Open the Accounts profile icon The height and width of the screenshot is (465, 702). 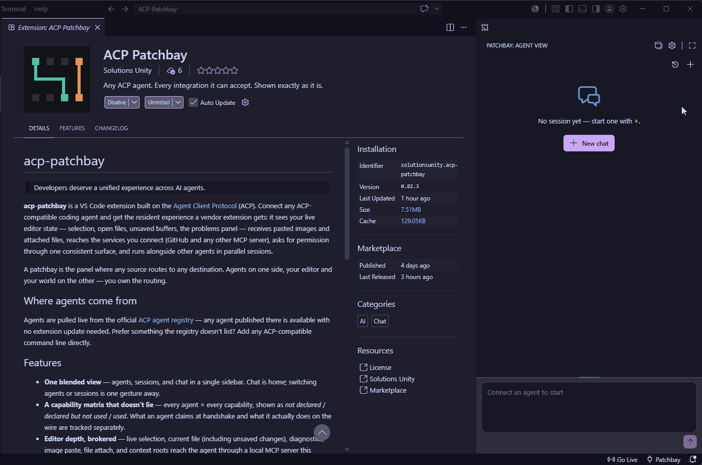coord(609,9)
